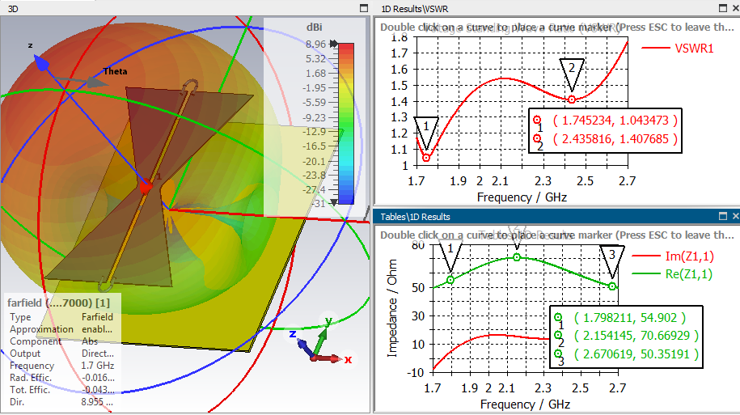
Task: Click the z axis arrow label
Action: [x=30, y=45]
